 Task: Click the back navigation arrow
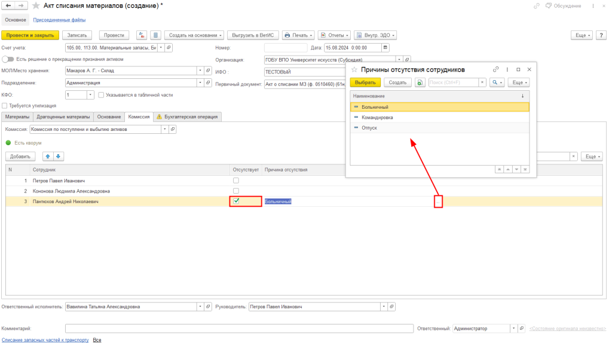[8, 6]
